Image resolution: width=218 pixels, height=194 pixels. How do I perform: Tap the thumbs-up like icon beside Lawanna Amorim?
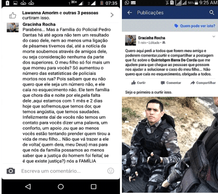(x=13, y=15)
